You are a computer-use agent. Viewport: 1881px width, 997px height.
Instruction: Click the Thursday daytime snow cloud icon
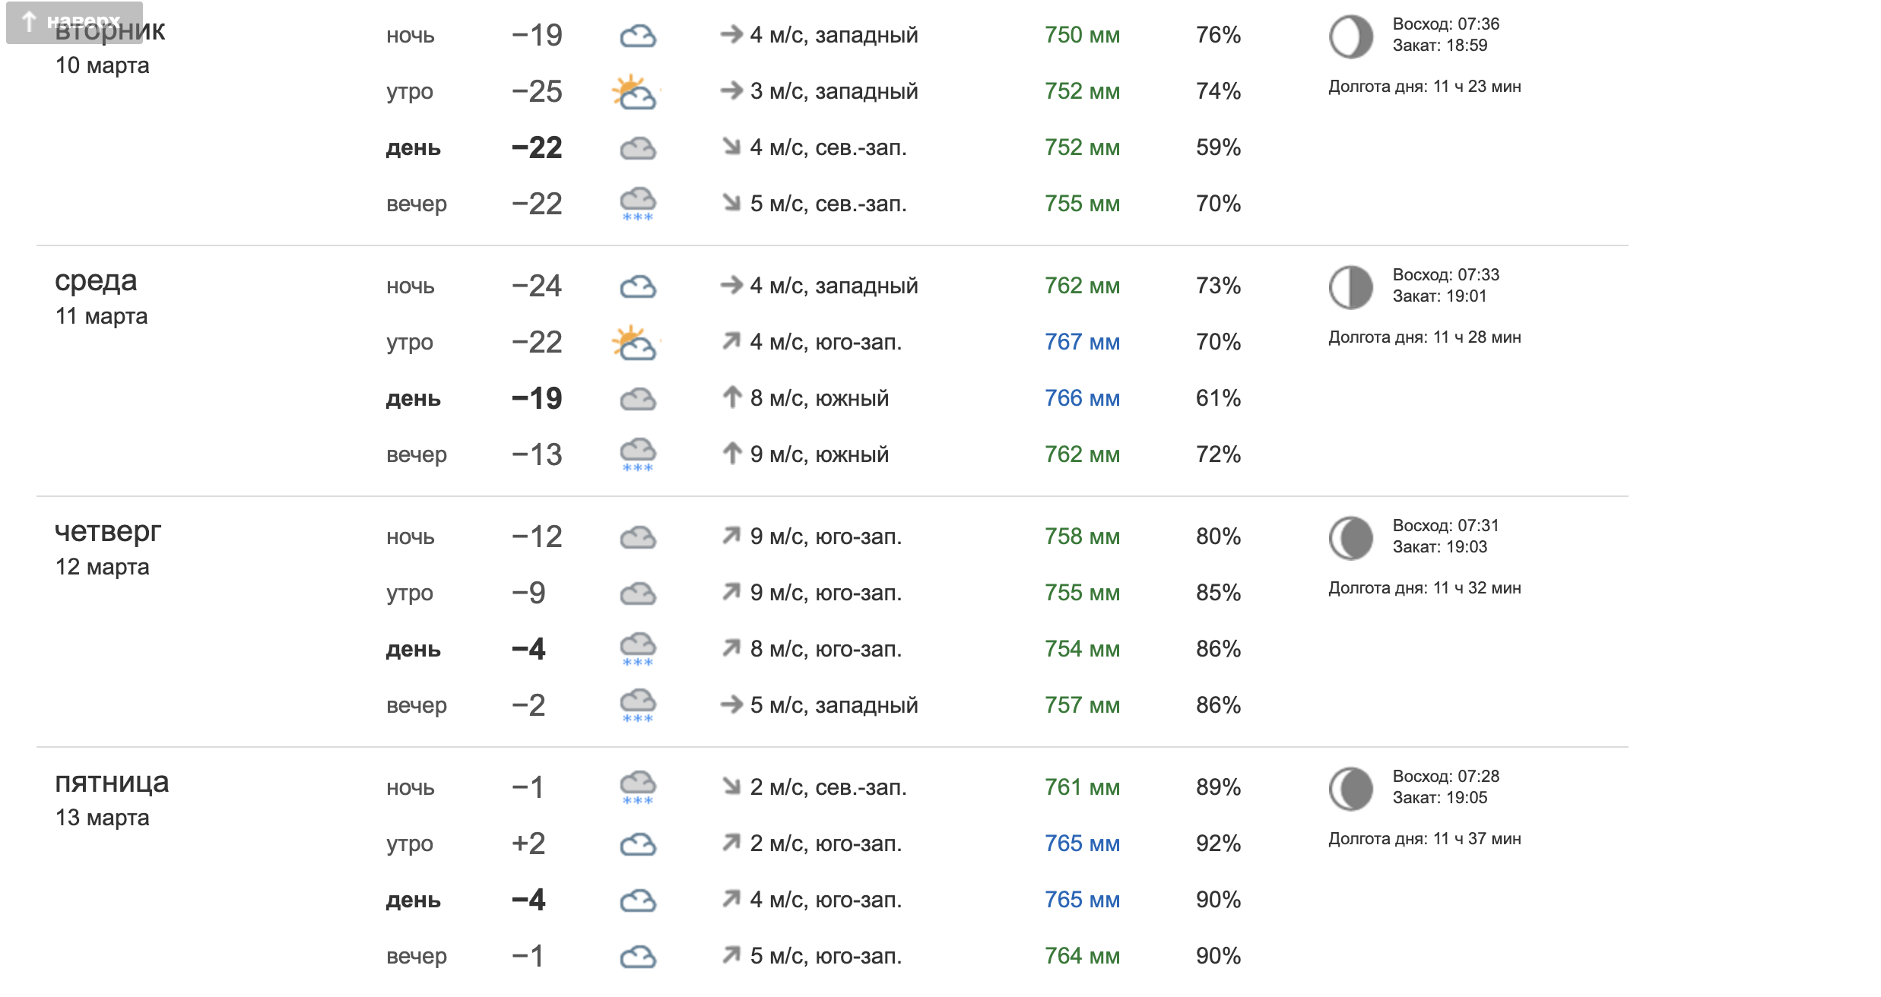[x=637, y=649]
